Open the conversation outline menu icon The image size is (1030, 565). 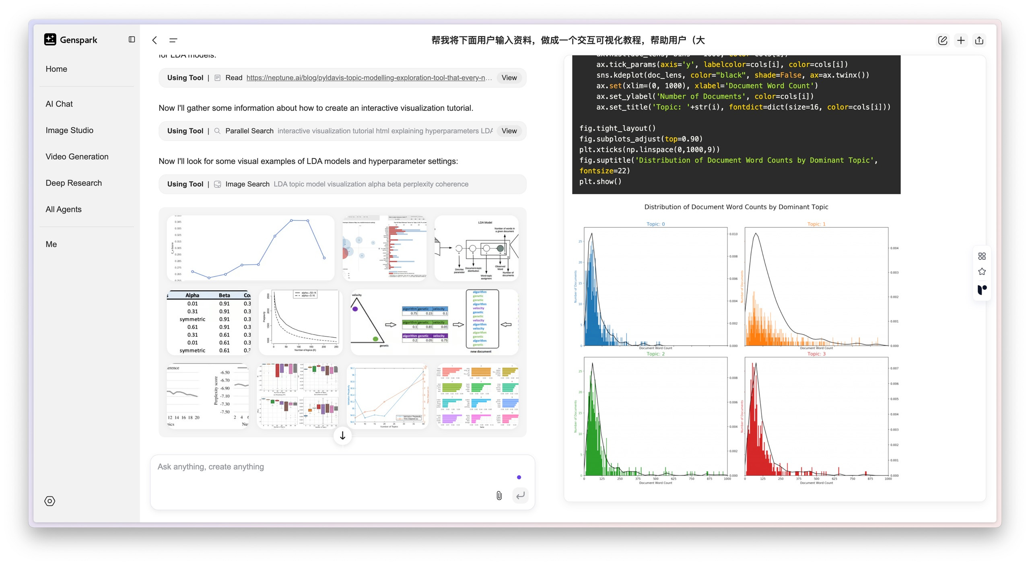(173, 40)
